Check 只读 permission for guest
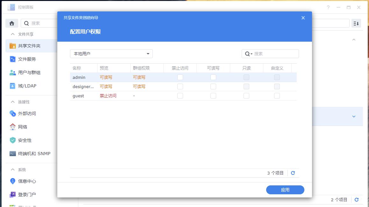369x207 pixels. 246,96
